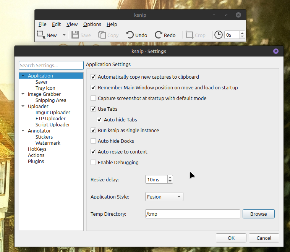Image resolution: width=290 pixels, height=252 pixels.
Task: Enable the Enable Debugging checkbox
Action: tap(93, 162)
